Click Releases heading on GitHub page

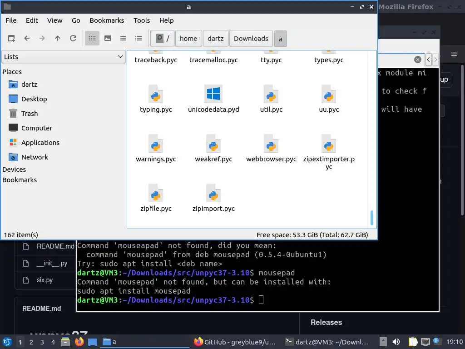326,322
